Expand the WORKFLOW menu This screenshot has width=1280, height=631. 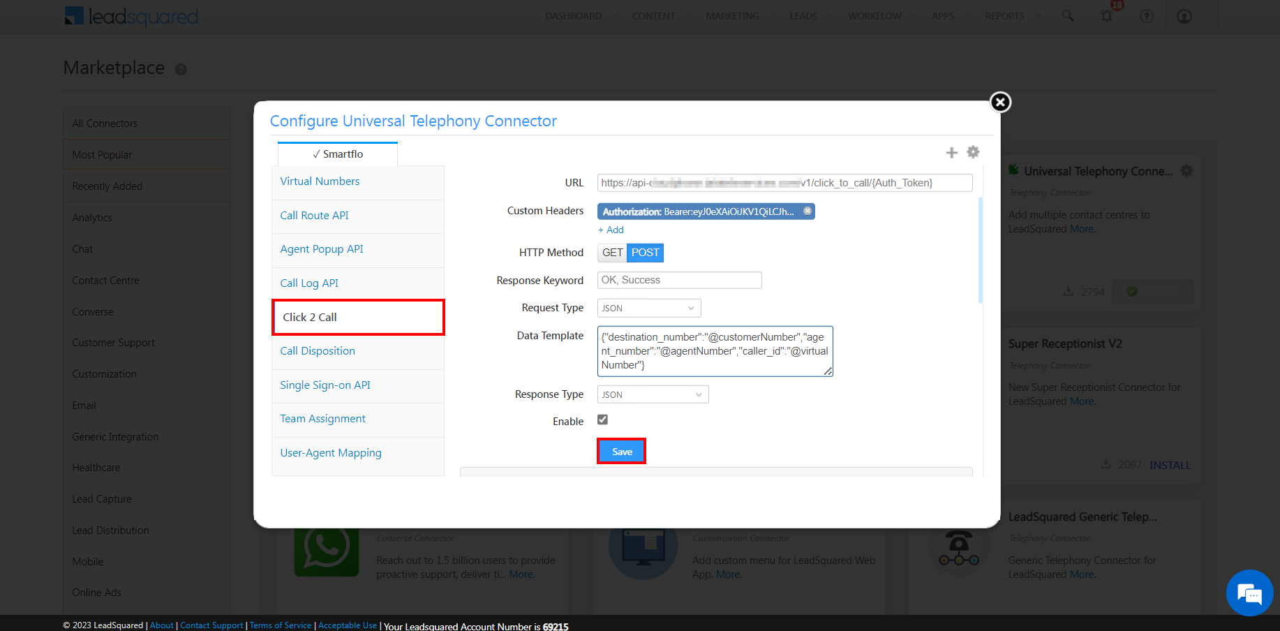click(x=875, y=16)
